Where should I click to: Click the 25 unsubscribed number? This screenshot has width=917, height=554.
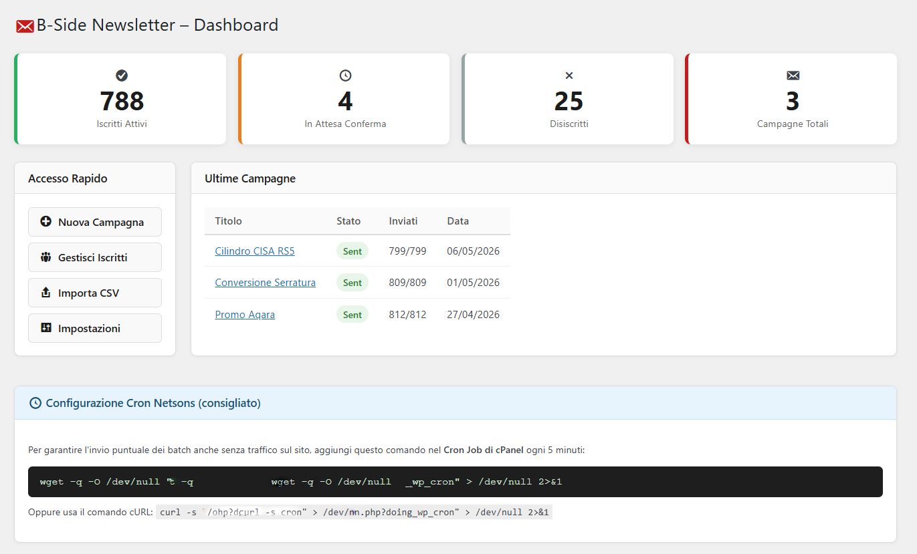[569, 101]
